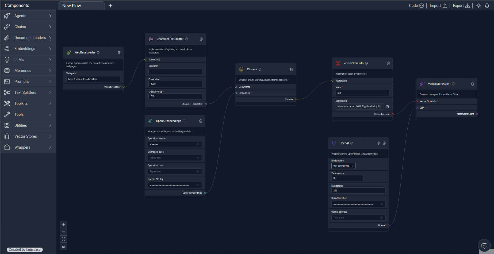Open notifications bell
The height and width of the screenshot is (254, 494).
(487, 6)
